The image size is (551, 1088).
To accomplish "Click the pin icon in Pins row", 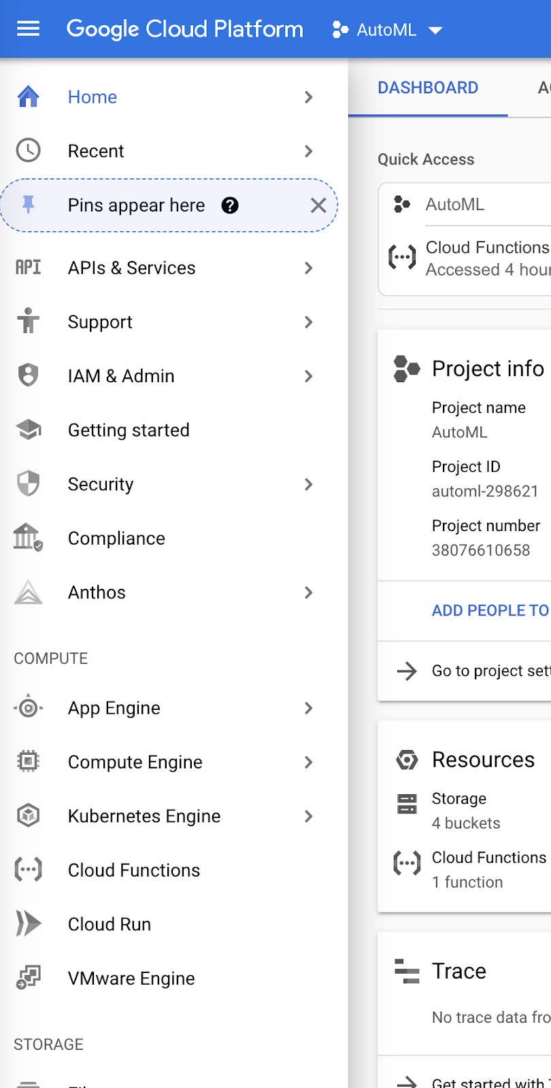I will (x=28, y=205).
